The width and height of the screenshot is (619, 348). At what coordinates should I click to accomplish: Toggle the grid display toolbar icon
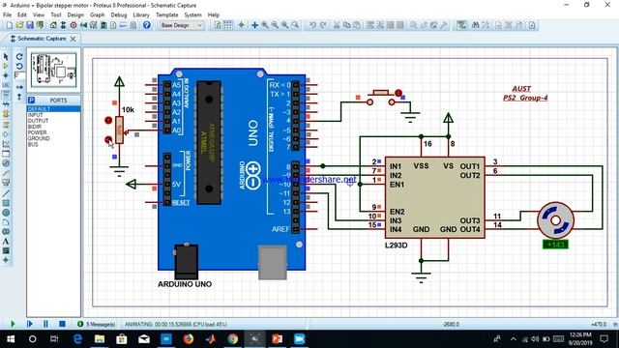[x=228, y=25]
